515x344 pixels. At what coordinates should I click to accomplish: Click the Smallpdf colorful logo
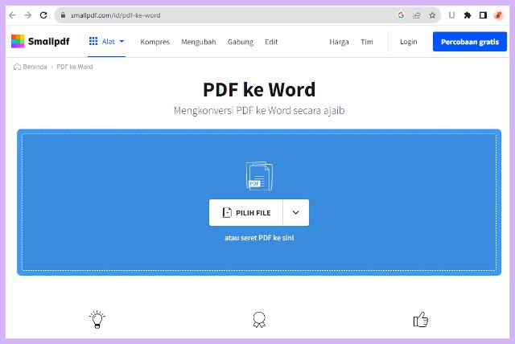click(18, 41)
